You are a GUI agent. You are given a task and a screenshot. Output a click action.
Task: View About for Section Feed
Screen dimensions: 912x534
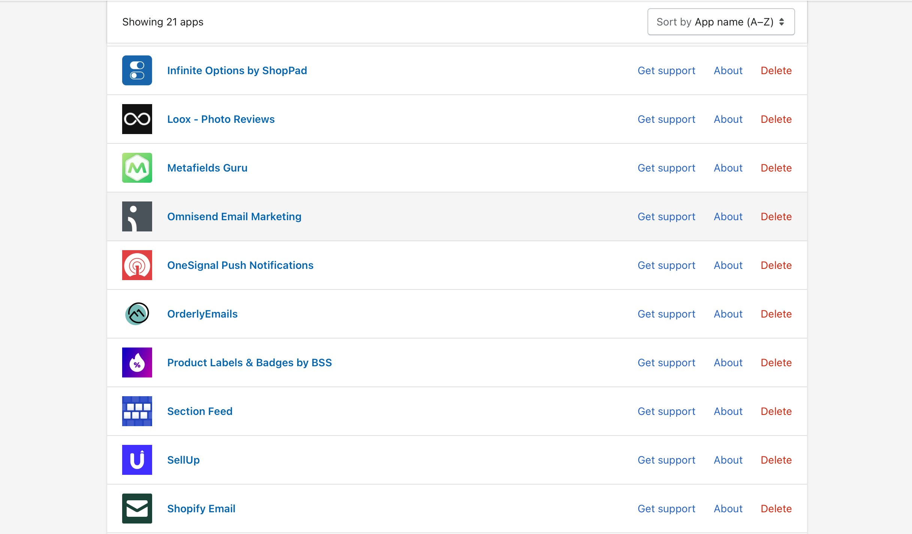coord(728,411)
